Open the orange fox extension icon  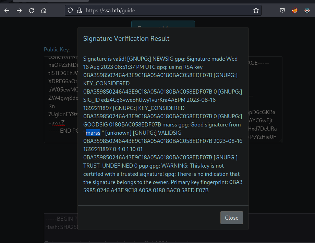click(x=295, y=11)
